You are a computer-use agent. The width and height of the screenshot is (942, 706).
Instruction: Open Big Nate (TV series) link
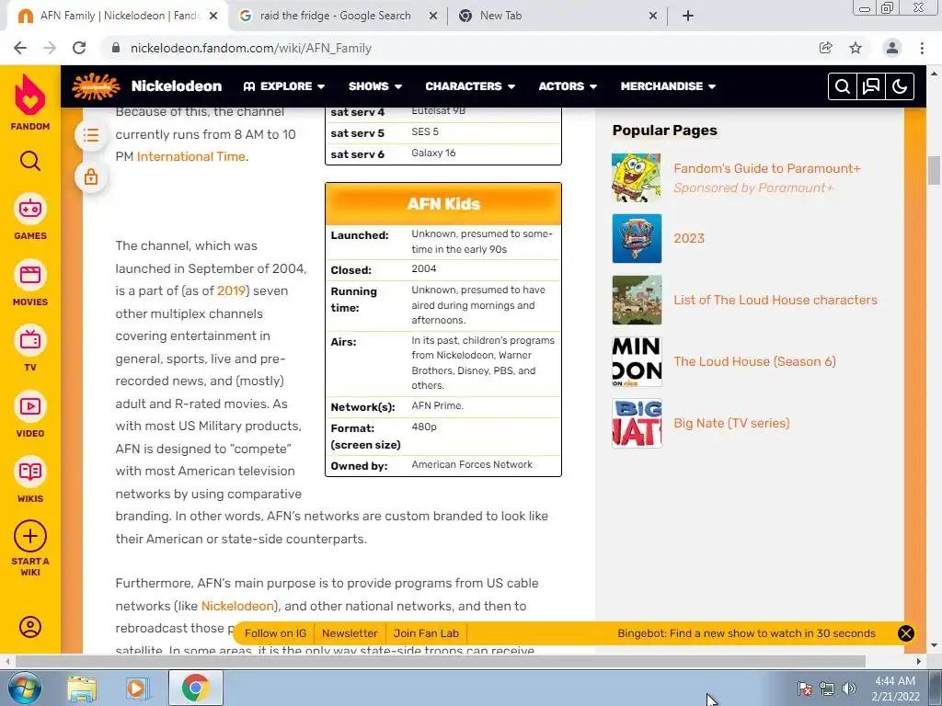point(731,423)
